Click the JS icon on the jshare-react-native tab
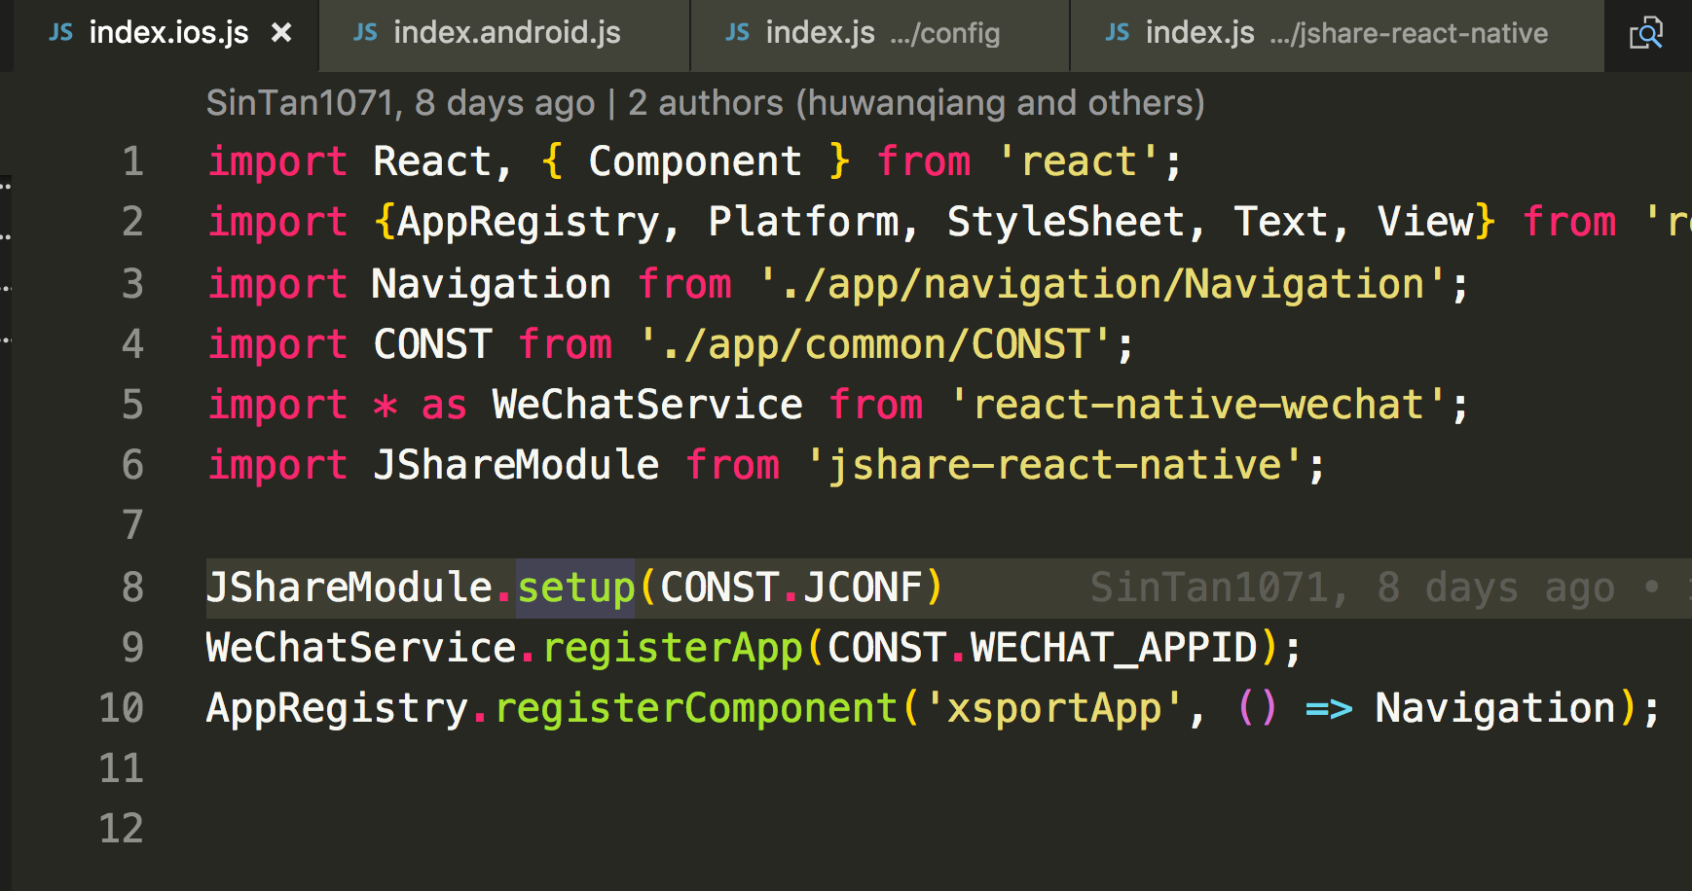The width and height of the screenshot is (1692, 891). tap(1116, 32)
